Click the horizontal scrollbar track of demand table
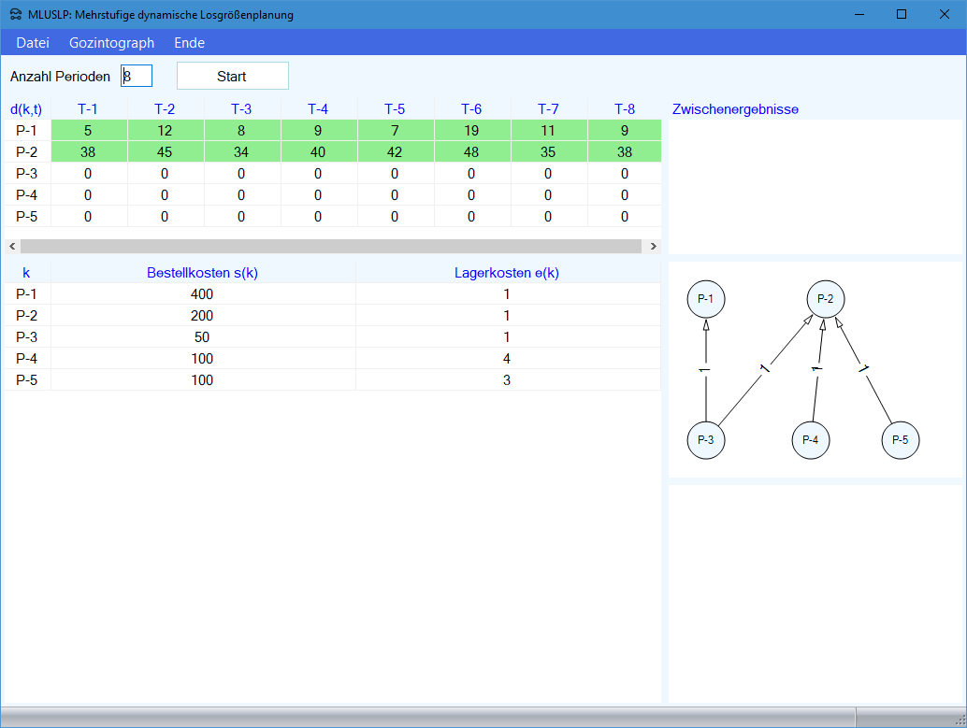Screen dimensions: 967x728 pyautogui.click(x=331, y=246)
